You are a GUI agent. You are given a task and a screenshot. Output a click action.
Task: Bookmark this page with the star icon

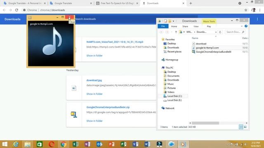point(246,10)
